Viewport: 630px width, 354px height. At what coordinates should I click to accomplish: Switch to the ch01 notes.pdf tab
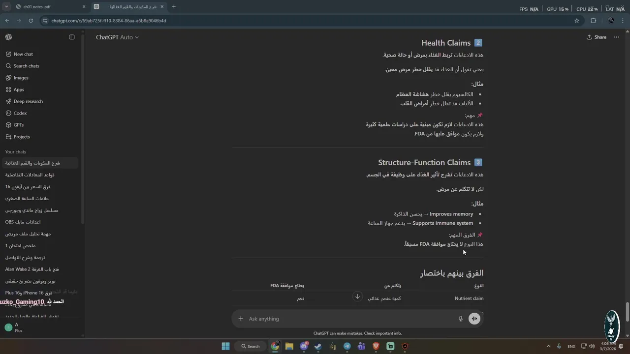coord(49,7)
